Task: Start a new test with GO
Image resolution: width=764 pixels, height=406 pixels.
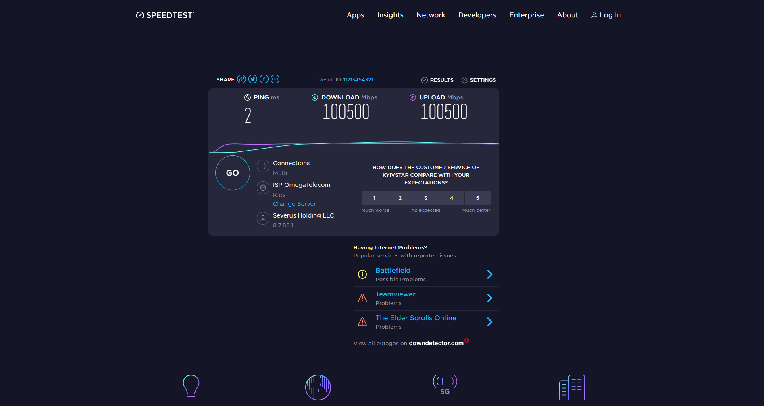Action: coord(233,173)
